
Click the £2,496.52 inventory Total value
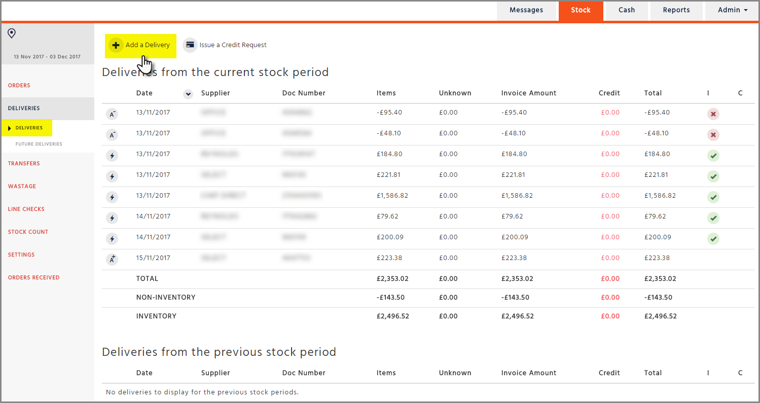[661, 316]
